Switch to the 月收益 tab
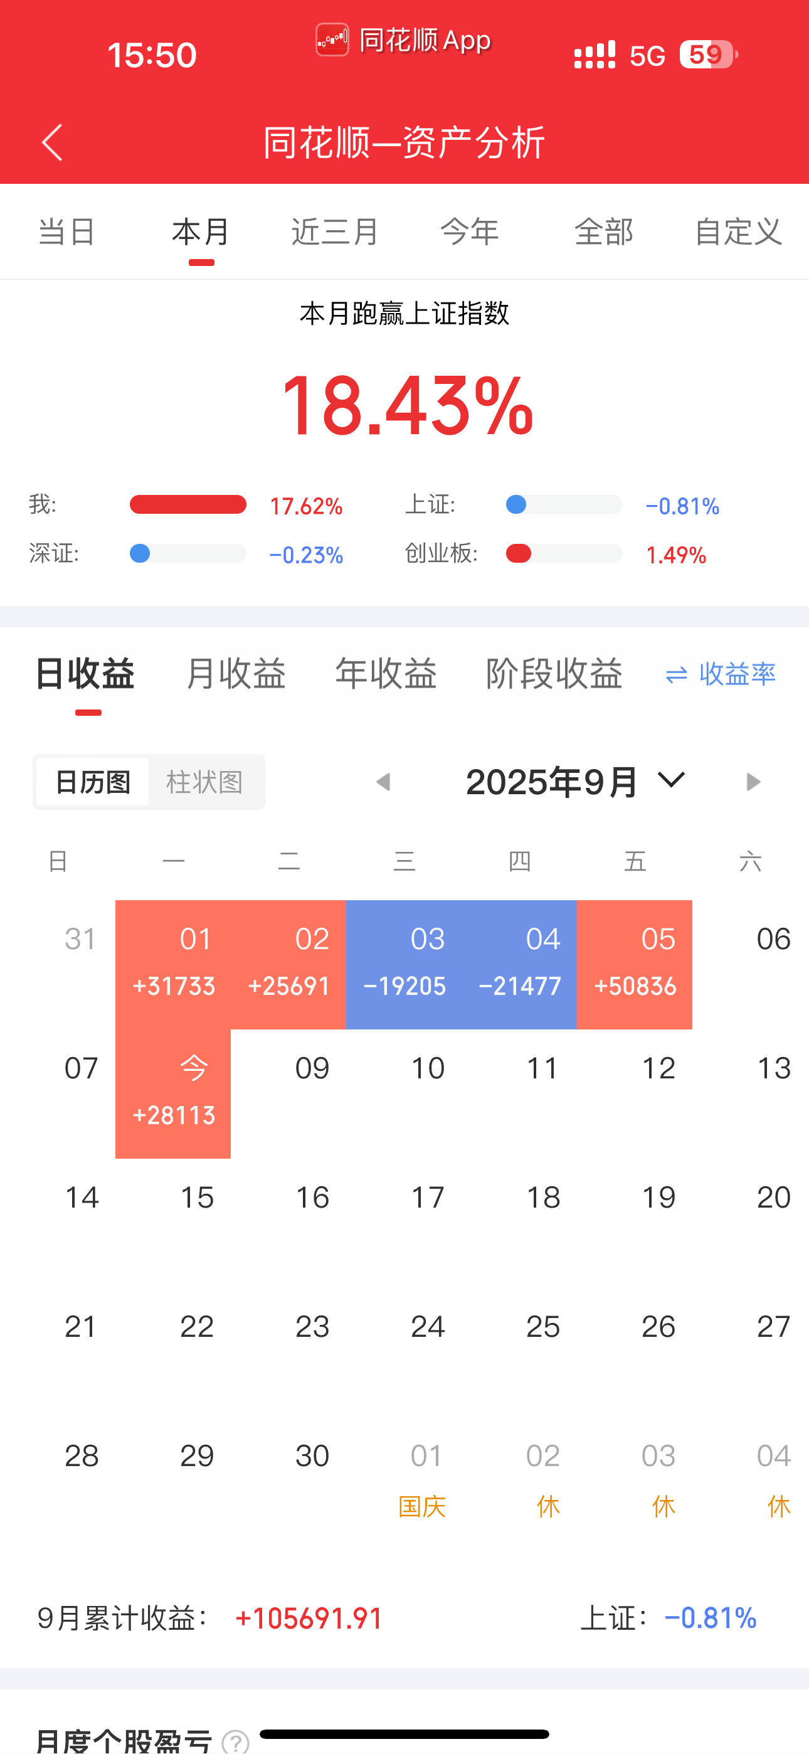Screen dimensions: 809x1754 [236, 673]
